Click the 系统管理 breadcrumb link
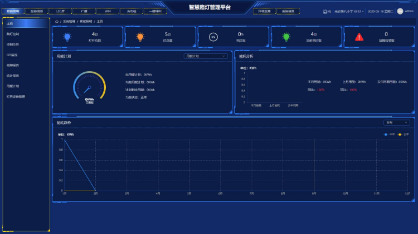Viewport: 418px width, 234px height. [x=70, y=21]
